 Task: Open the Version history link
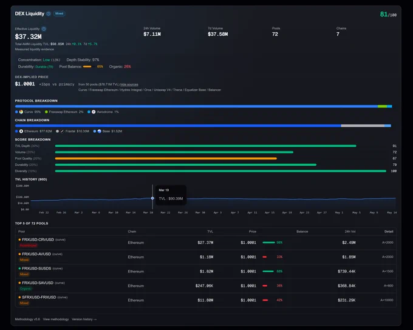coord(84,319)
